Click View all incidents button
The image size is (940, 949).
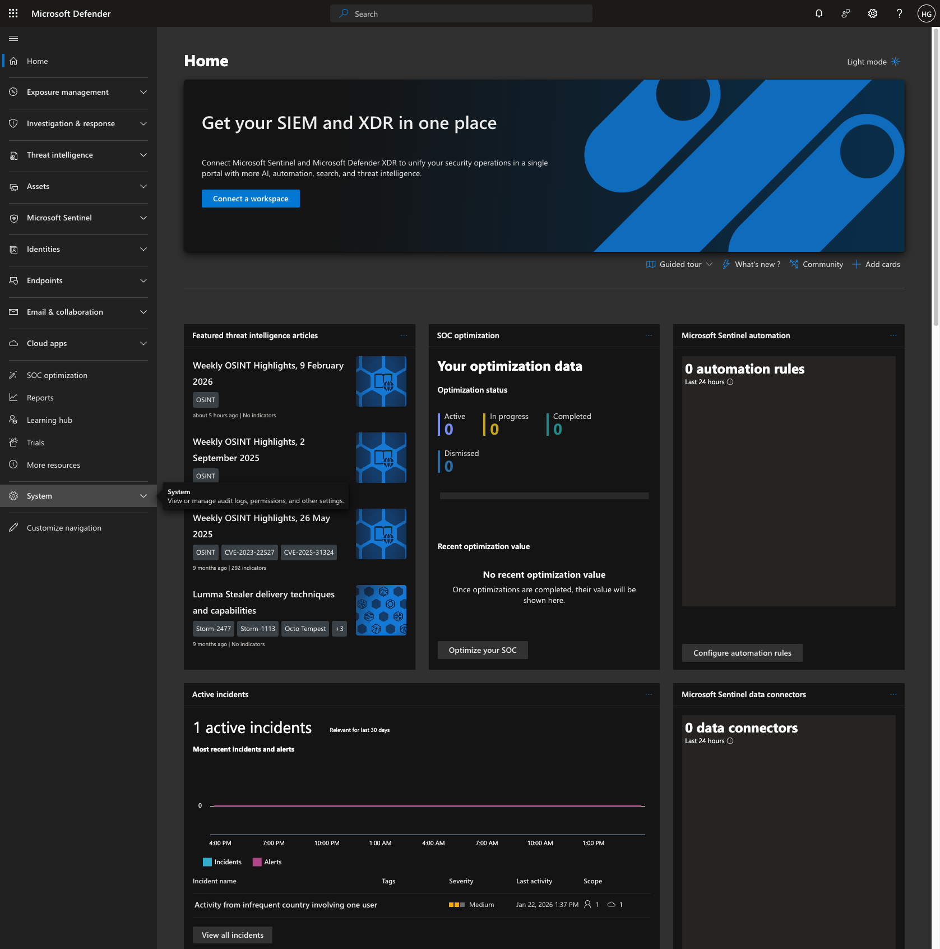point(233,935)
